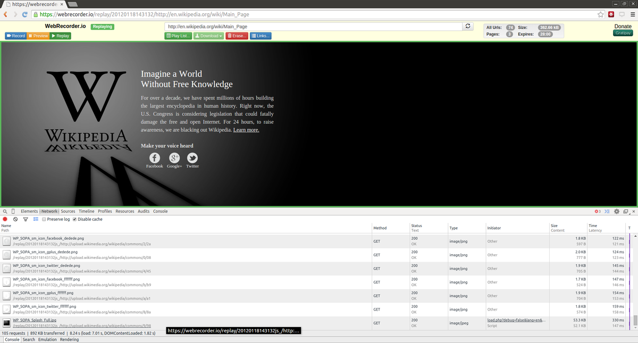This screenshot has height=343, width=638.
Task: Select the Replay mode button
Action: pyautogui.click(x=60, y=36)
